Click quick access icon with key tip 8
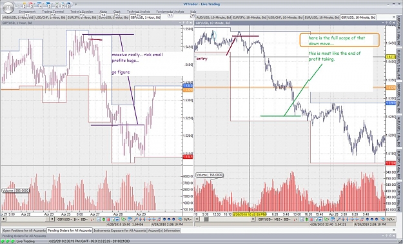 [x=68, y=6]
